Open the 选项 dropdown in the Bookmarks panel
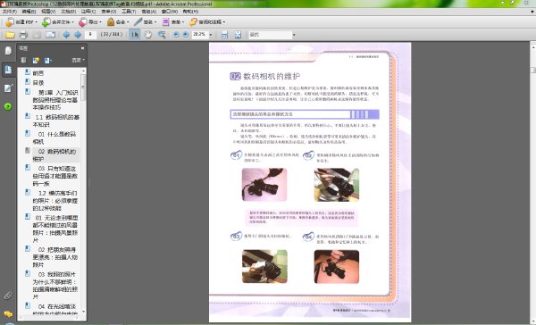 (x=78, y=60)
